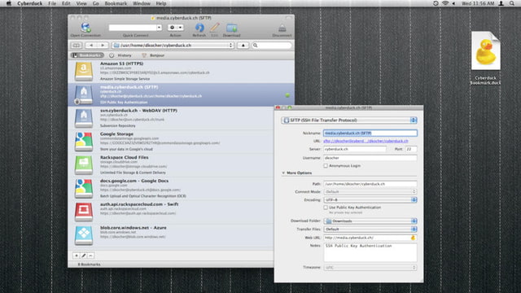The image size is (521, 293).
Task: Open the Go menu
Action: (96, 3)
